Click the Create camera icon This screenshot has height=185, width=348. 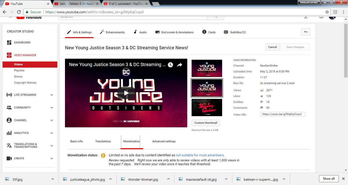tap(9, 158)
